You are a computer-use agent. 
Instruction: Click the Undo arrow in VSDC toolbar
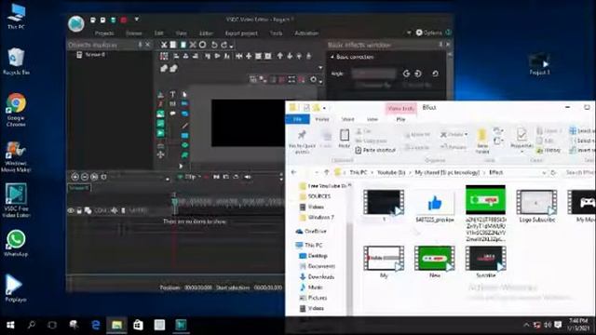tap(214, 45)
